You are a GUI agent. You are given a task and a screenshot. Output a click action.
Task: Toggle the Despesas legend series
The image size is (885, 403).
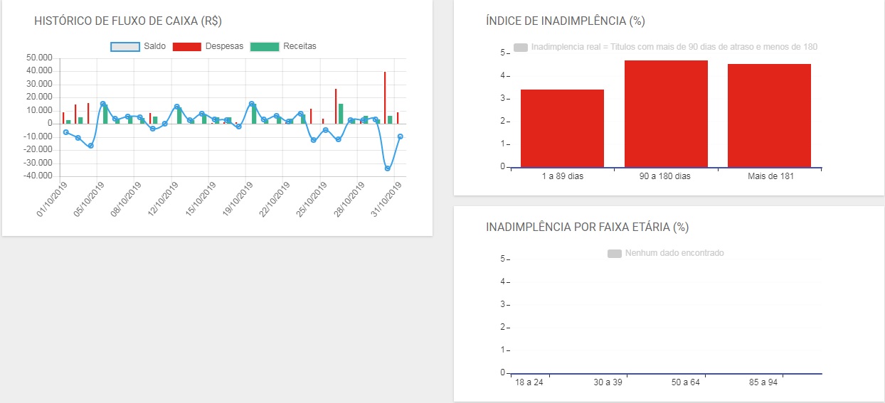(223, 46)
